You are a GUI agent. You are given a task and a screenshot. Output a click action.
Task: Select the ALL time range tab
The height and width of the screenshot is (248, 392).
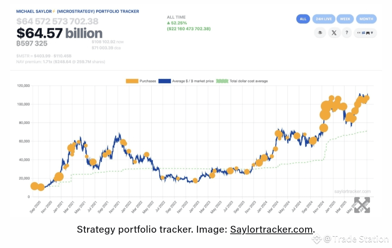coord(303,19)
